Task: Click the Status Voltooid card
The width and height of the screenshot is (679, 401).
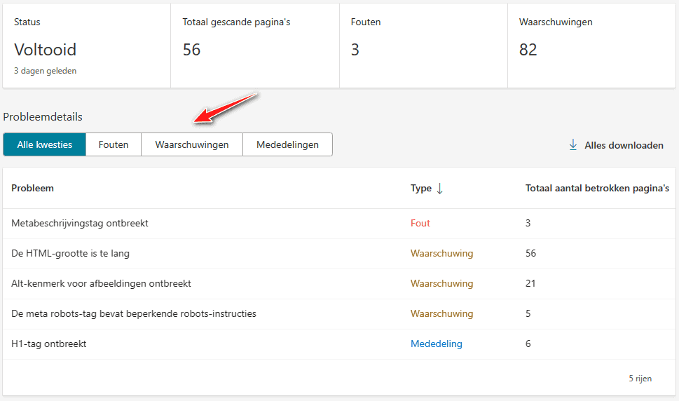Action: coord(87,46)
